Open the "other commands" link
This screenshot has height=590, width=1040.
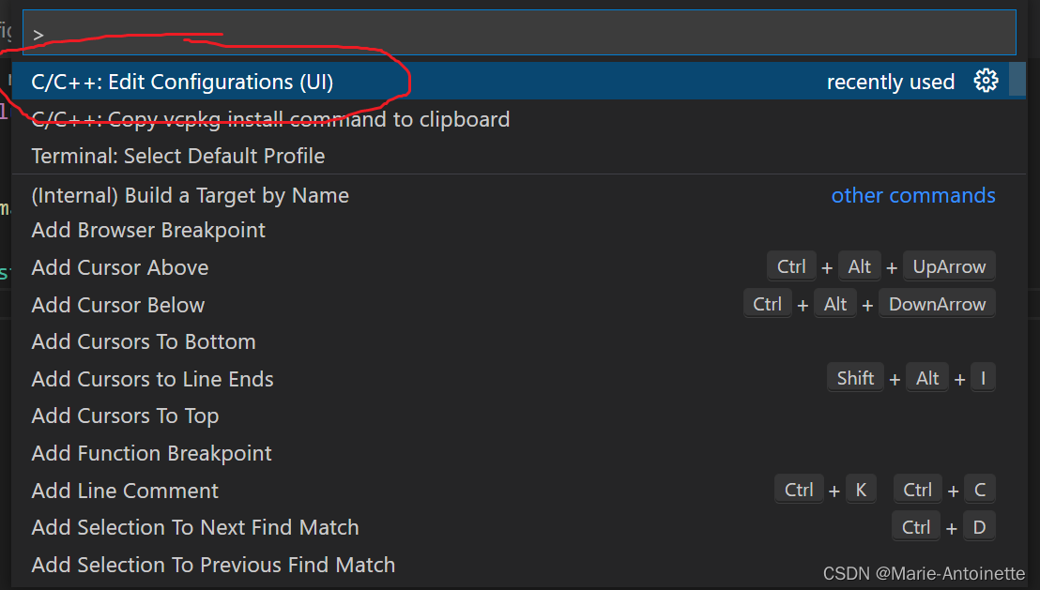(912, 195)
